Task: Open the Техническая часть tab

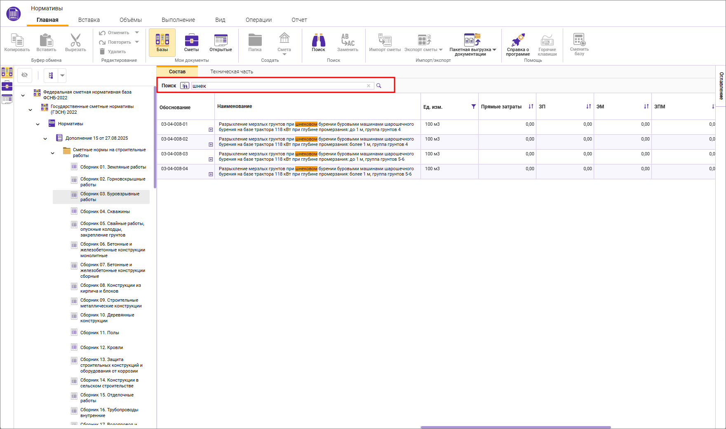Action: [232, 72]
